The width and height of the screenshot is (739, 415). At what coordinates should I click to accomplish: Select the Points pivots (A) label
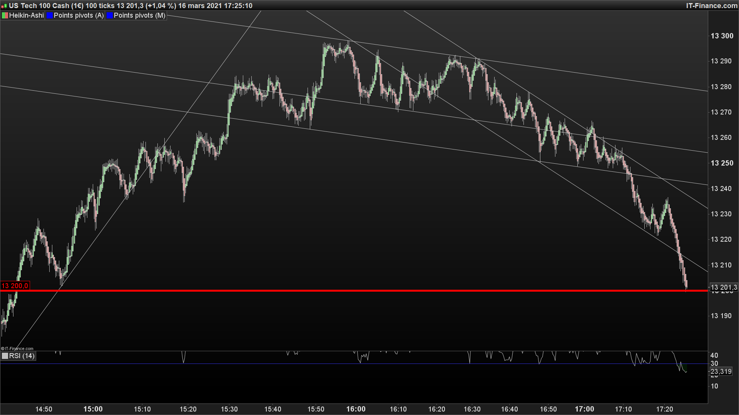click(79, 15)
